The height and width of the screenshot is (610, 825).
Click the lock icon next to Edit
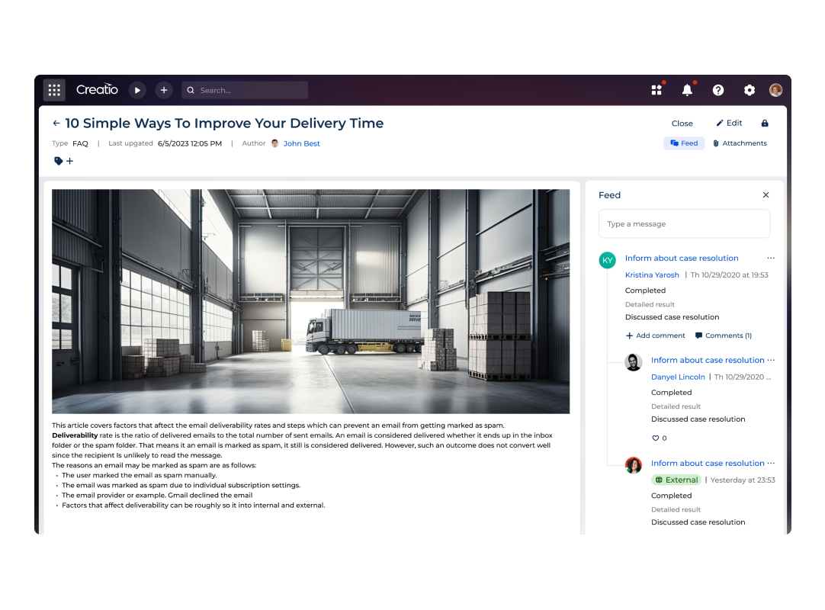[765, 124]
